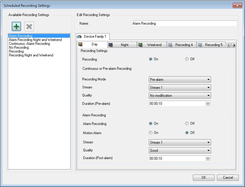Set Recording to On

[x=150, y=59]
